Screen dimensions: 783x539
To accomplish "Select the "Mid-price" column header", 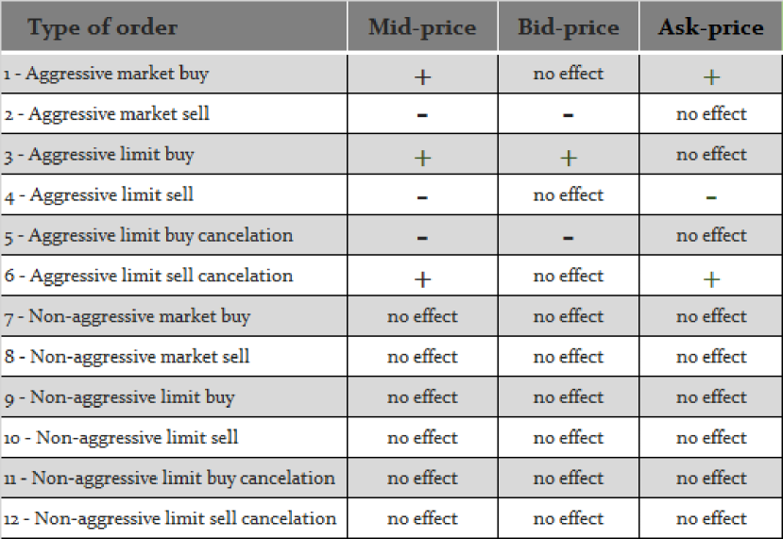I will pyautogui.click(x=422, y=27).
